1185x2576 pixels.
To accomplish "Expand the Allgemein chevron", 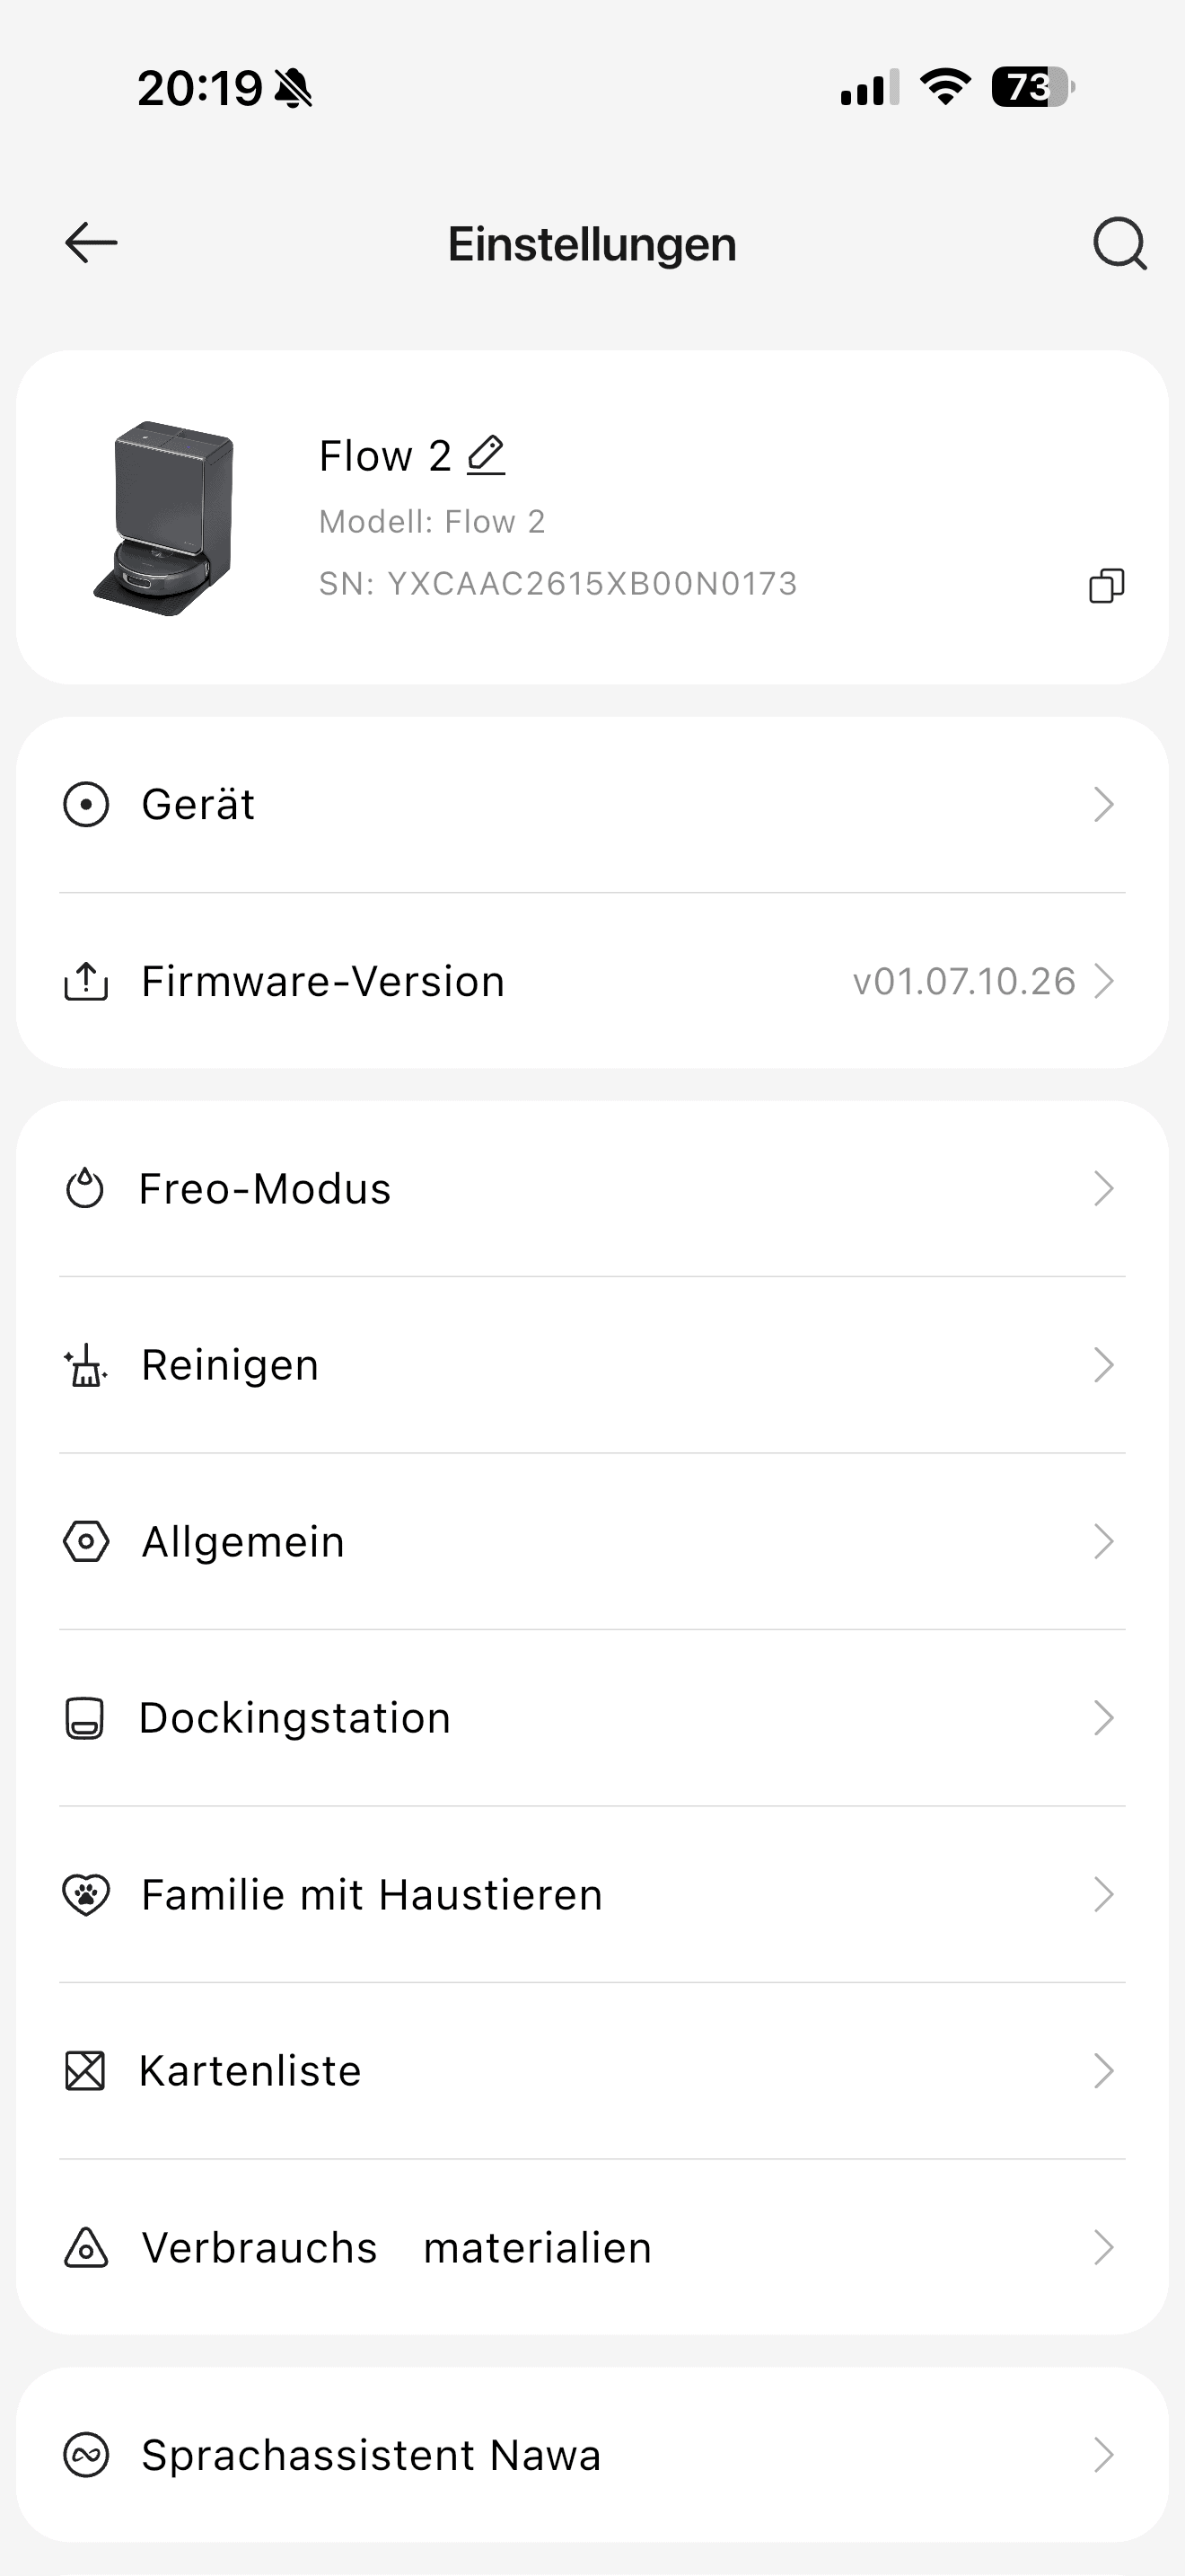I will (x=1103, y=1542).
